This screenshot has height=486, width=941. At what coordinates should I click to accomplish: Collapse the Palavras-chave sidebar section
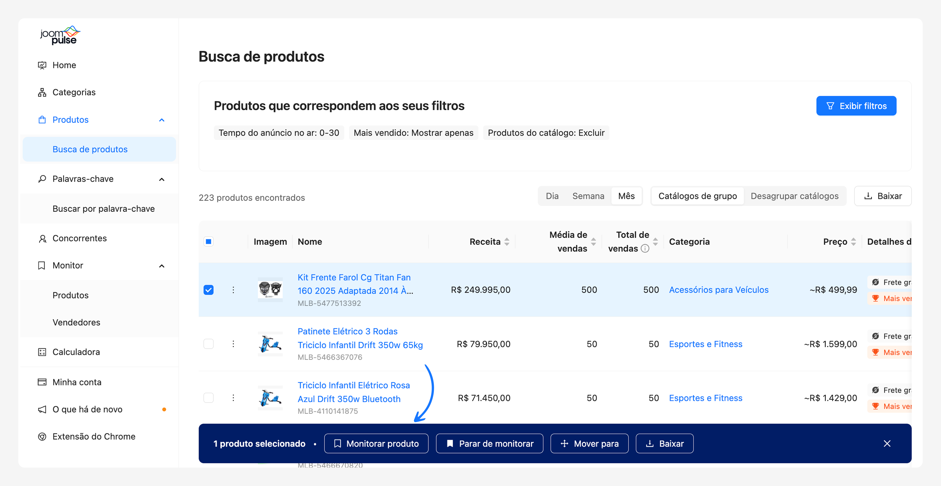[162, 179]
